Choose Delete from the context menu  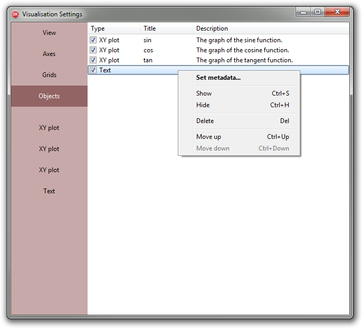click(x=205, y=121)
